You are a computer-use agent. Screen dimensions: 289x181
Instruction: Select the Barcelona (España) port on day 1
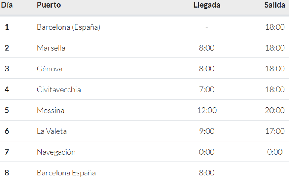tap(68, 27)
